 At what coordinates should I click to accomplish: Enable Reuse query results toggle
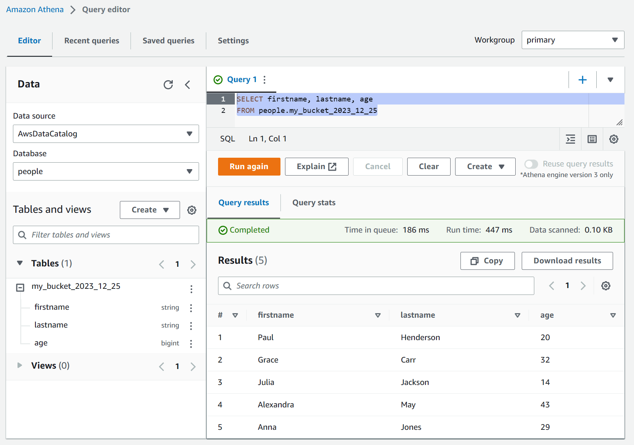[531, 164]
